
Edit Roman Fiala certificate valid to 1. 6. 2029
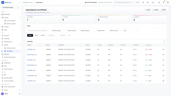pyautogui.click(x=163, y=75)
